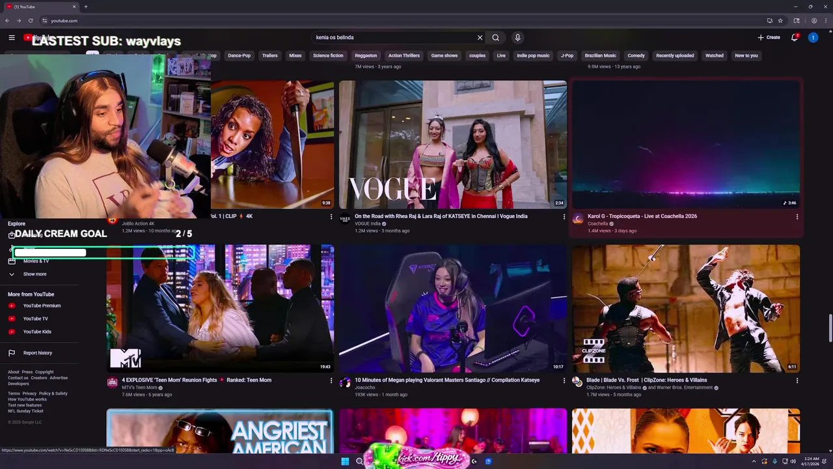
Task: Select the Watched filter chip
Action: coord(715,55)
